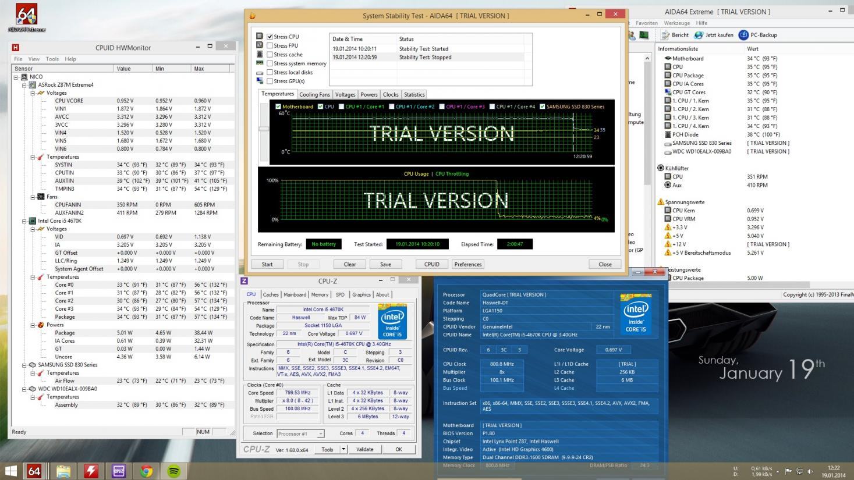Click the memory module icon beside Stress system memory
854x480 pixels.
pos(260,63)
